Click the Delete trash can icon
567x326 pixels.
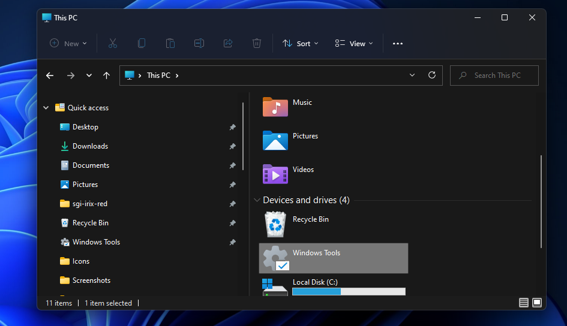257,43
